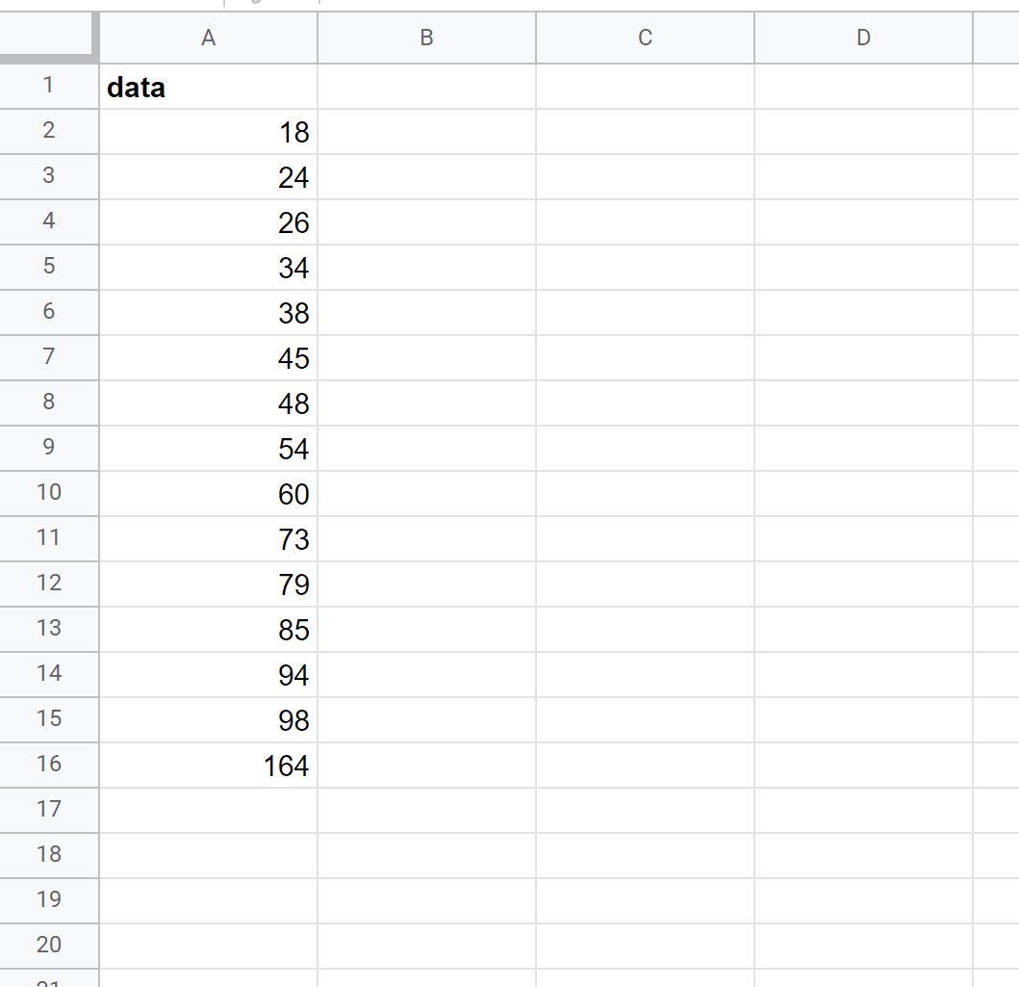The width and height of the screenshot is (1019, 987).
Task: Select row 10 header
Action: tap(49, 494)
